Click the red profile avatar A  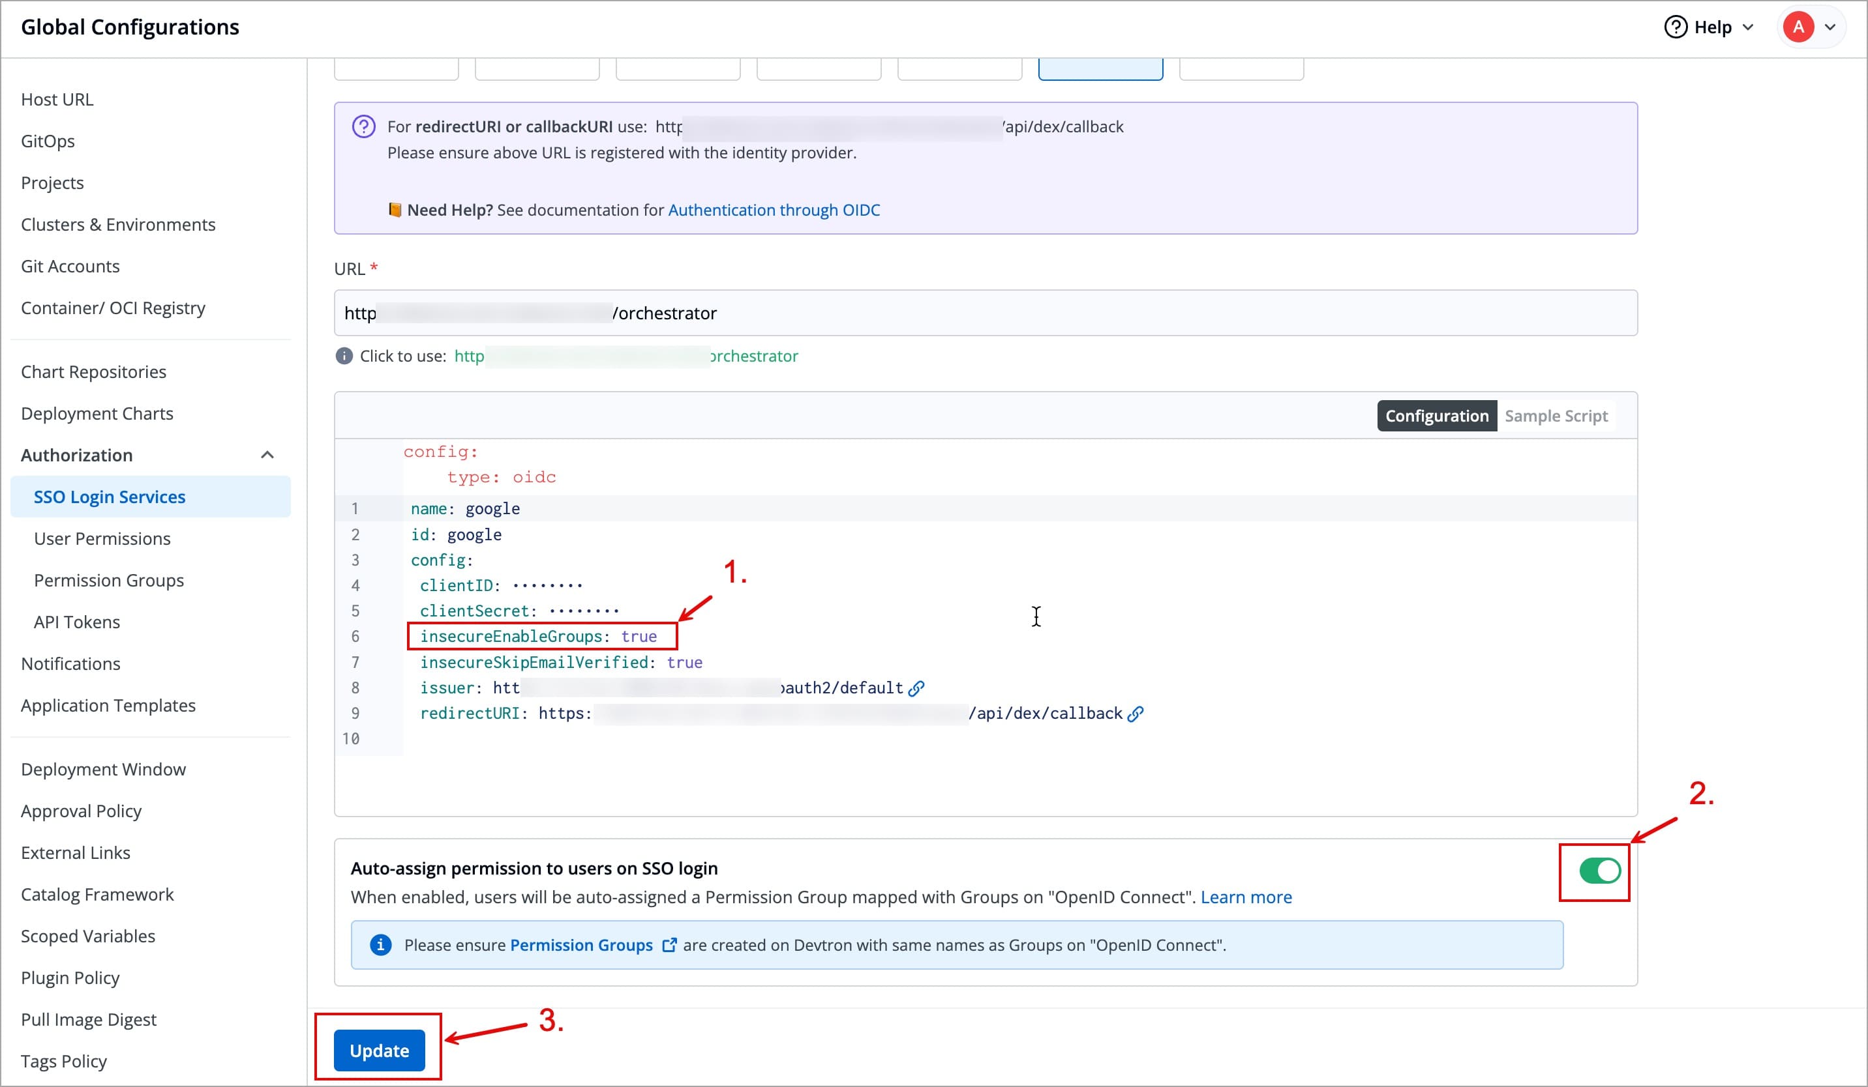click(x=1800, y=27)
